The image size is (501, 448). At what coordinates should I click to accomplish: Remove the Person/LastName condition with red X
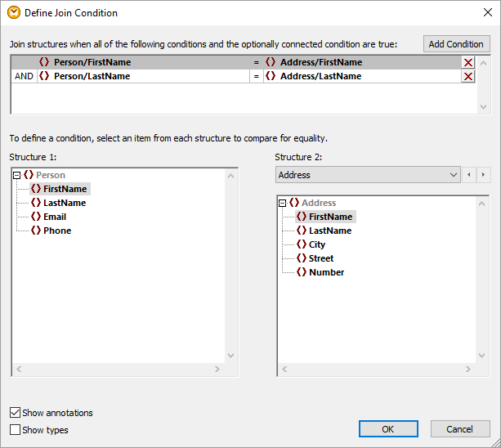(x=468, y=77)
